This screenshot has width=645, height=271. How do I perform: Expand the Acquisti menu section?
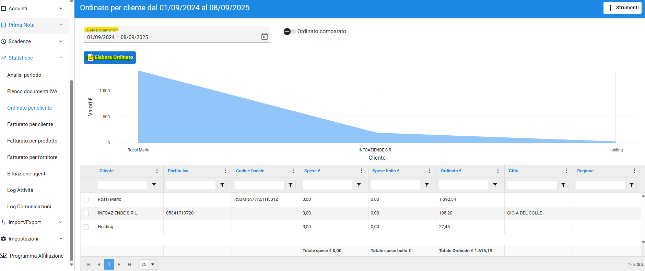click(x=34, y=9)
